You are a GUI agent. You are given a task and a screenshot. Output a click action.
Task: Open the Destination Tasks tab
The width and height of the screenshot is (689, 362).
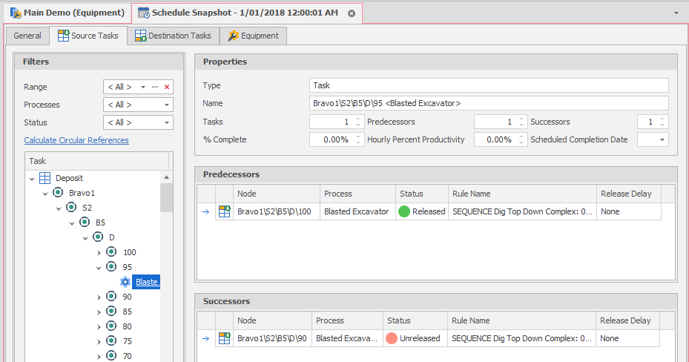tap(173, 36)
